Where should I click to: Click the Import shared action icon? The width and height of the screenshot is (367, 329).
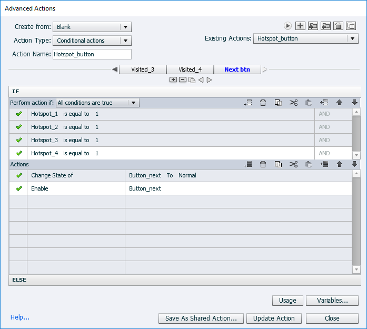point(313,26)
